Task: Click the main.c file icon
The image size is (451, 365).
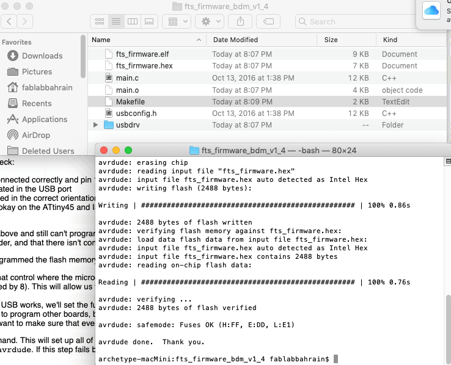Action: click(108, 78)
